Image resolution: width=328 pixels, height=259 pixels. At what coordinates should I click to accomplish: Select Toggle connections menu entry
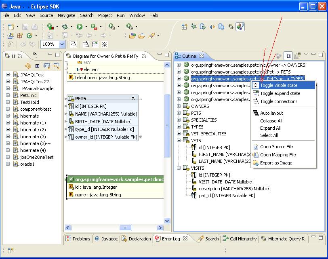pos(278,101)
